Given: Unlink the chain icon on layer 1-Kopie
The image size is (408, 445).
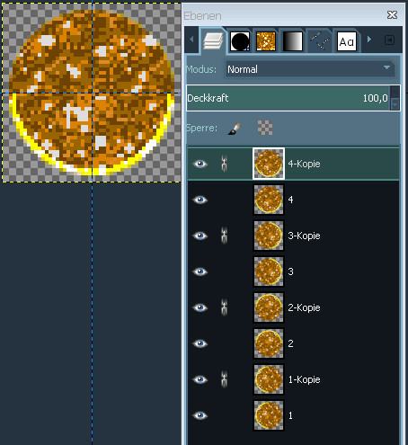Looking at the screenshot, I should pos(224,379).
